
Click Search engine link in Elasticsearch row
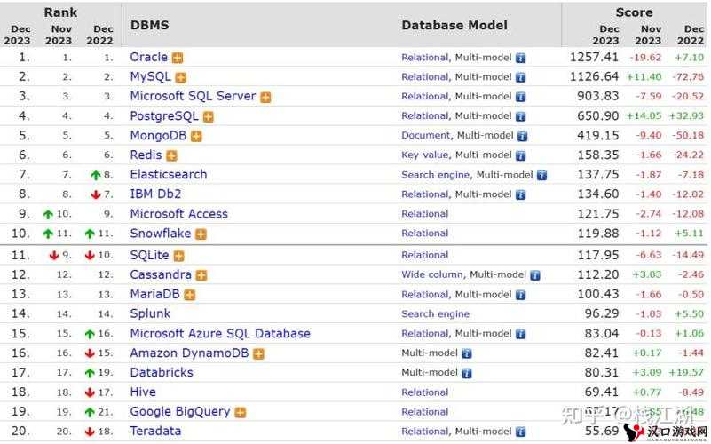pyautogui.click(x=435, y=175)
